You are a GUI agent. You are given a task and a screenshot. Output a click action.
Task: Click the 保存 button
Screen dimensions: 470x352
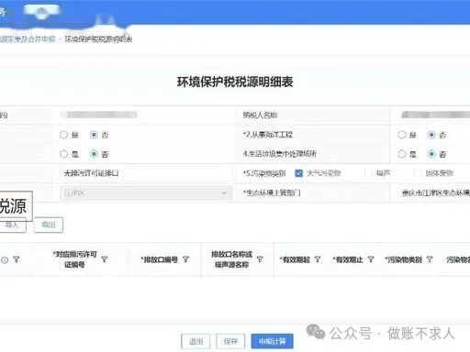pyautogui.click(x=230, y=341)
